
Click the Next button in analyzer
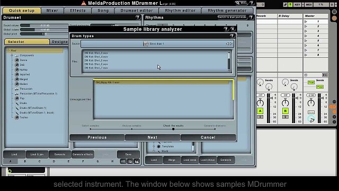153,137
